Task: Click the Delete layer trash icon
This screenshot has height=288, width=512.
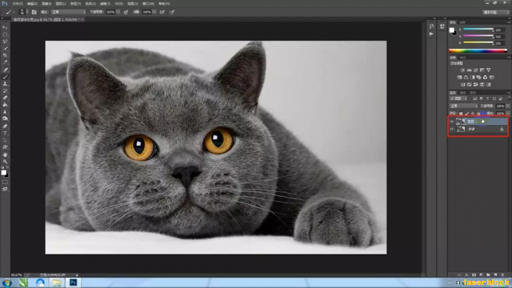Action: pos(502,275)
